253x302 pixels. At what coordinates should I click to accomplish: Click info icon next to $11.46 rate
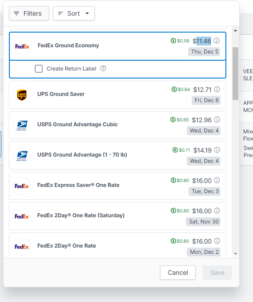[217, 41]
